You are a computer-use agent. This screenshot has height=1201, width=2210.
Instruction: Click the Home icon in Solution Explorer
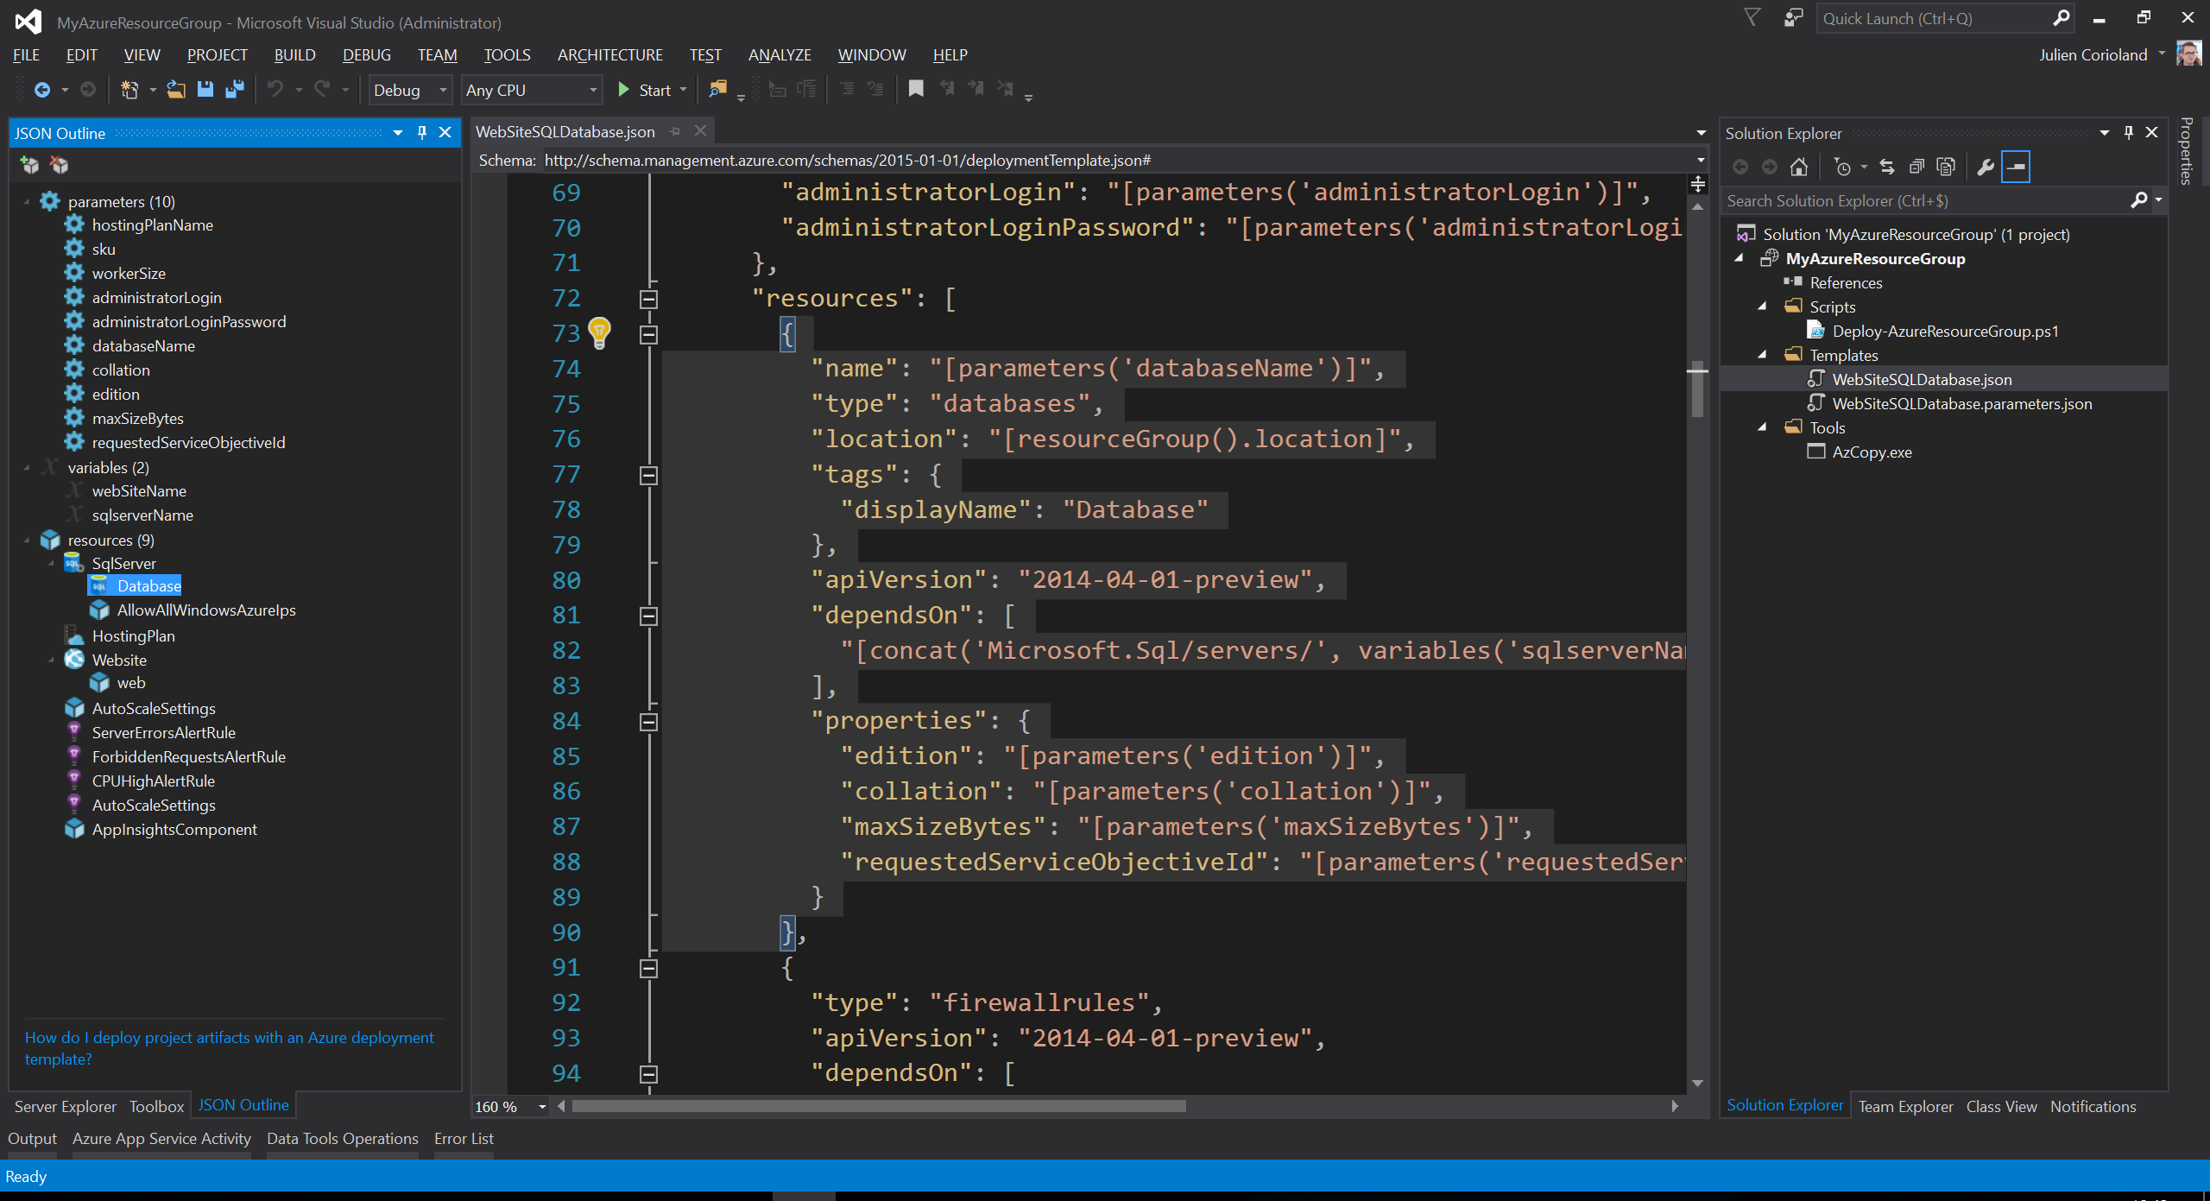coord(1799,167)
